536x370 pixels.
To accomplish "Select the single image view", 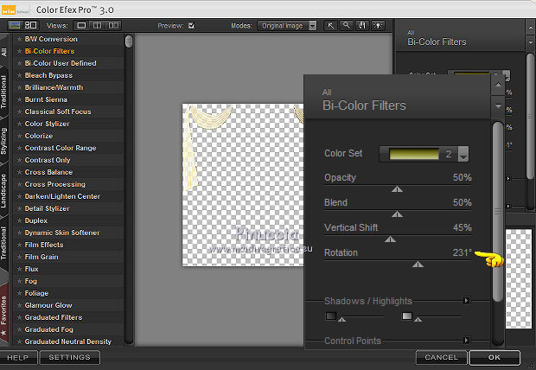I will [81, 25].
